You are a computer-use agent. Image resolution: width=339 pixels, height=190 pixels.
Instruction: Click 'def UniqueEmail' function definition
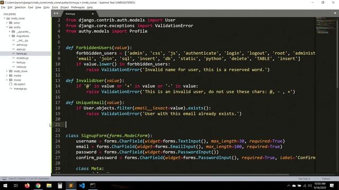tap(95, 102)
